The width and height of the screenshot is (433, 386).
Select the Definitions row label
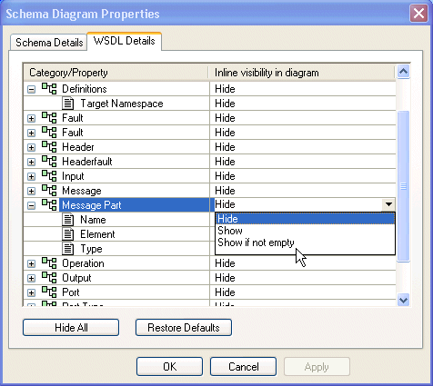(x=85, y=89)
